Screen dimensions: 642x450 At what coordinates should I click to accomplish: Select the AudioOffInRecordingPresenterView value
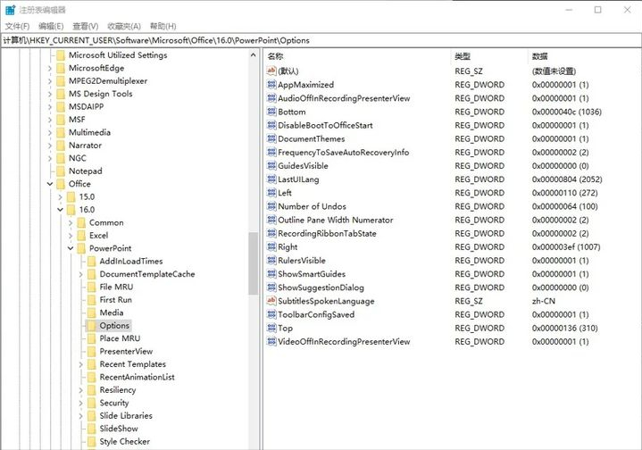coord(344,98)
